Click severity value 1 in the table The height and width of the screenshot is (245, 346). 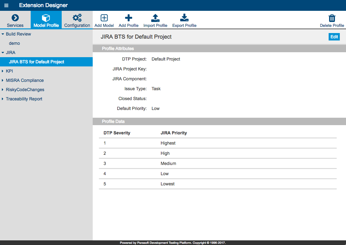[104, 143]
